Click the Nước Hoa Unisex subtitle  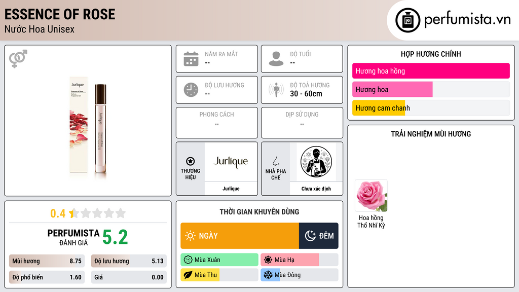click(40, 29)
